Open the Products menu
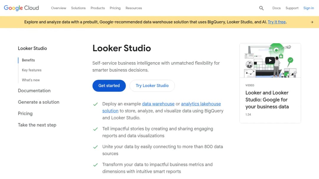Viewport: 319px width, 179px height. pos(98,8)
